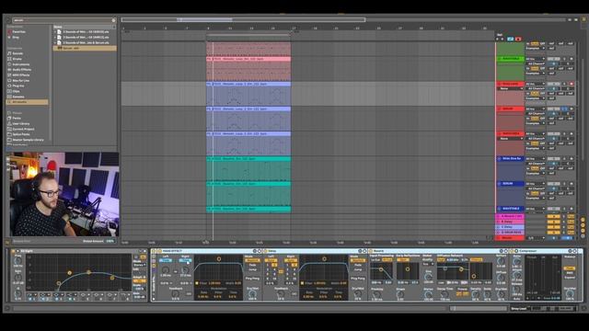Toggle Ping Pong on second Delay device
The width and height of the screenshot is (589, 331).
coord(358,279)
